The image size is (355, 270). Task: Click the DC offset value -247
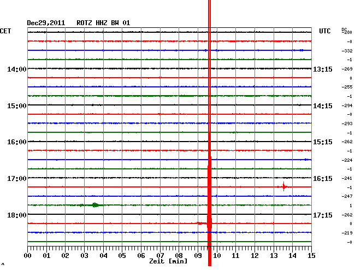tap(347, 196)
